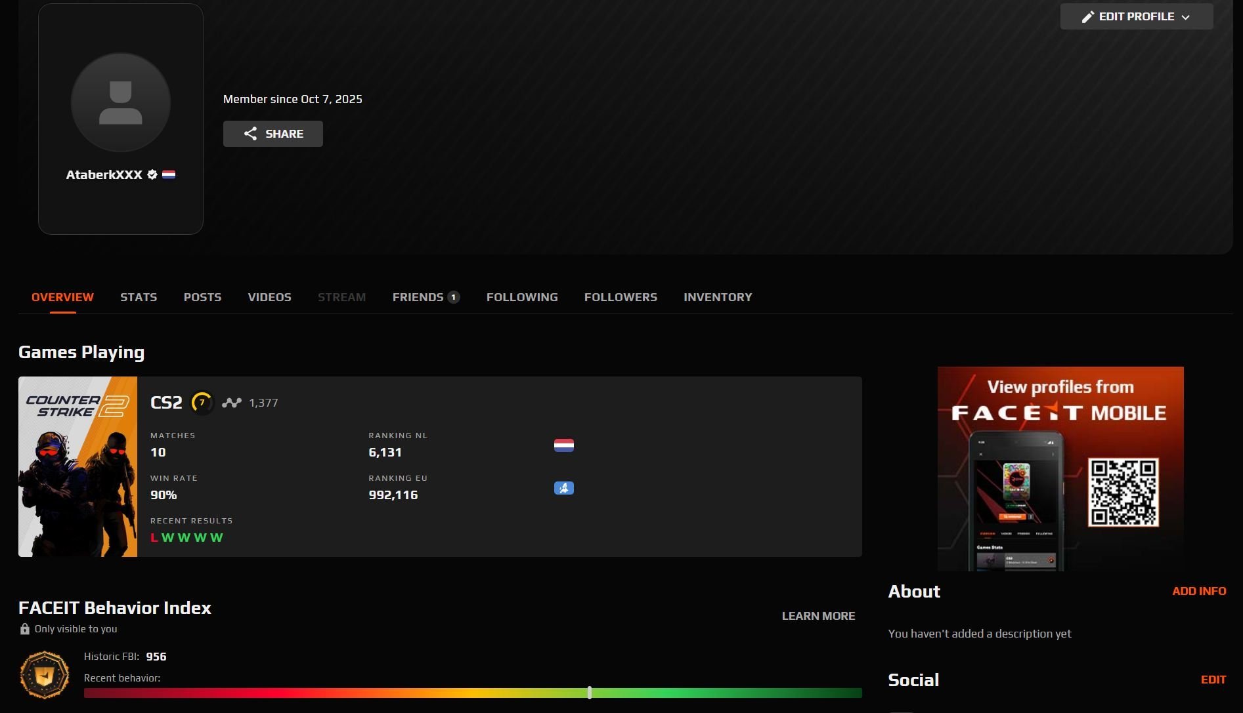Screen dimensions: 1243x713
Task: Click Add Info in About section
Action: click(x=1199, y=591)
